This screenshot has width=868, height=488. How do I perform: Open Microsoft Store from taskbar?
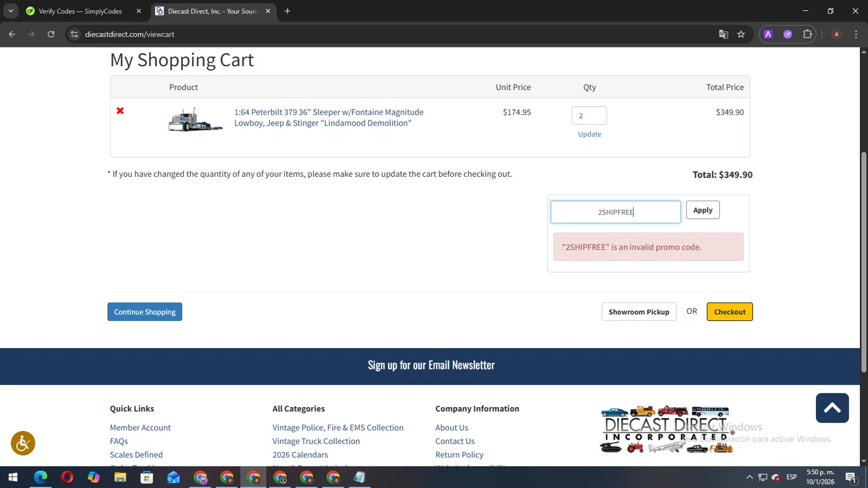(x=147, y=478)
